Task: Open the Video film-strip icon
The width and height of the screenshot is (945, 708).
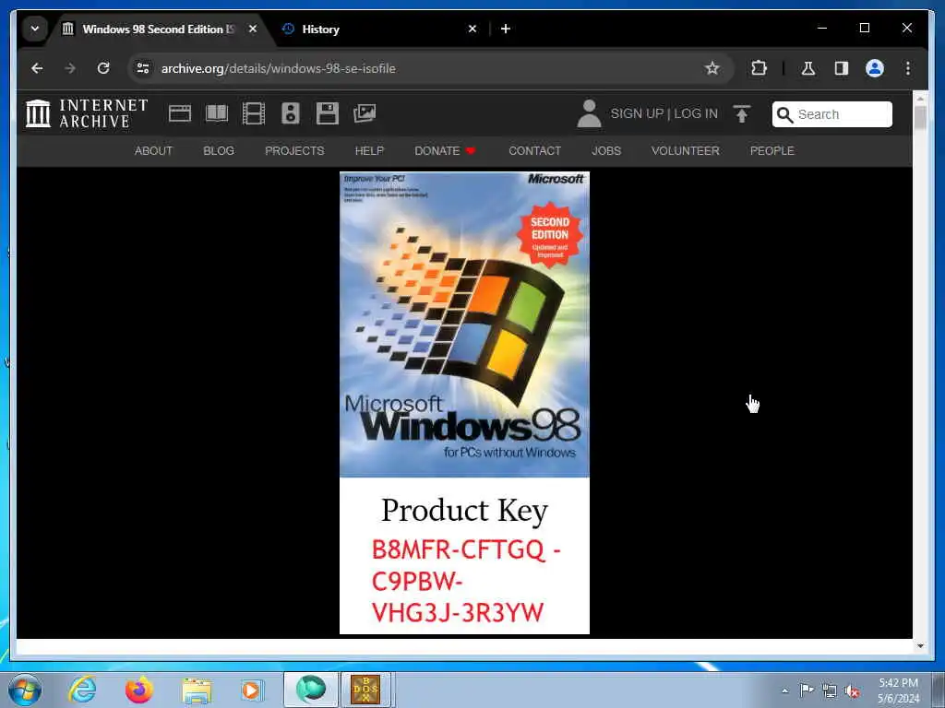Action: 254,113
